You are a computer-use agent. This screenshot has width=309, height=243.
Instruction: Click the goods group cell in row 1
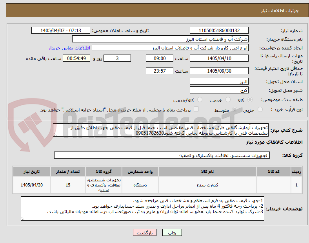[x=104, y=185]
